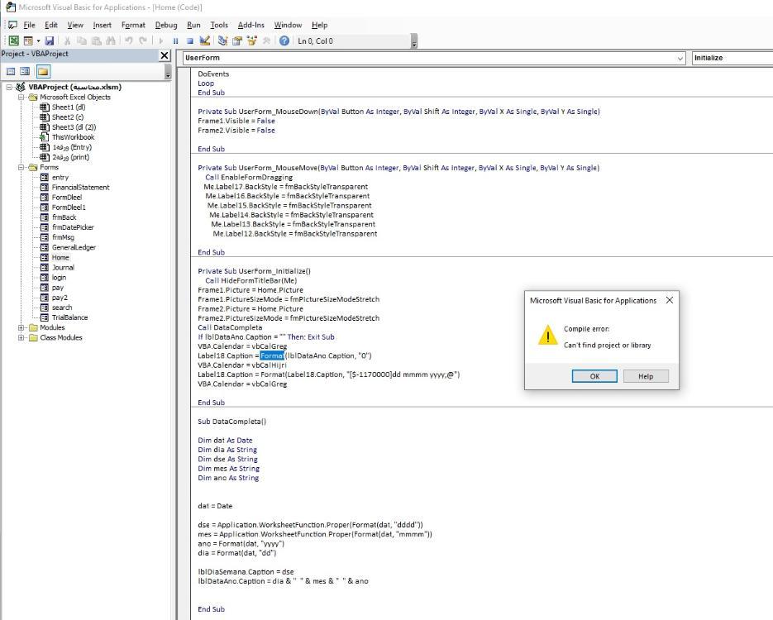Image resolution: width=773 pixels, height=620 pixels.
Task: Save the project with the floppy disk icon
Action: tap(50, 41)
